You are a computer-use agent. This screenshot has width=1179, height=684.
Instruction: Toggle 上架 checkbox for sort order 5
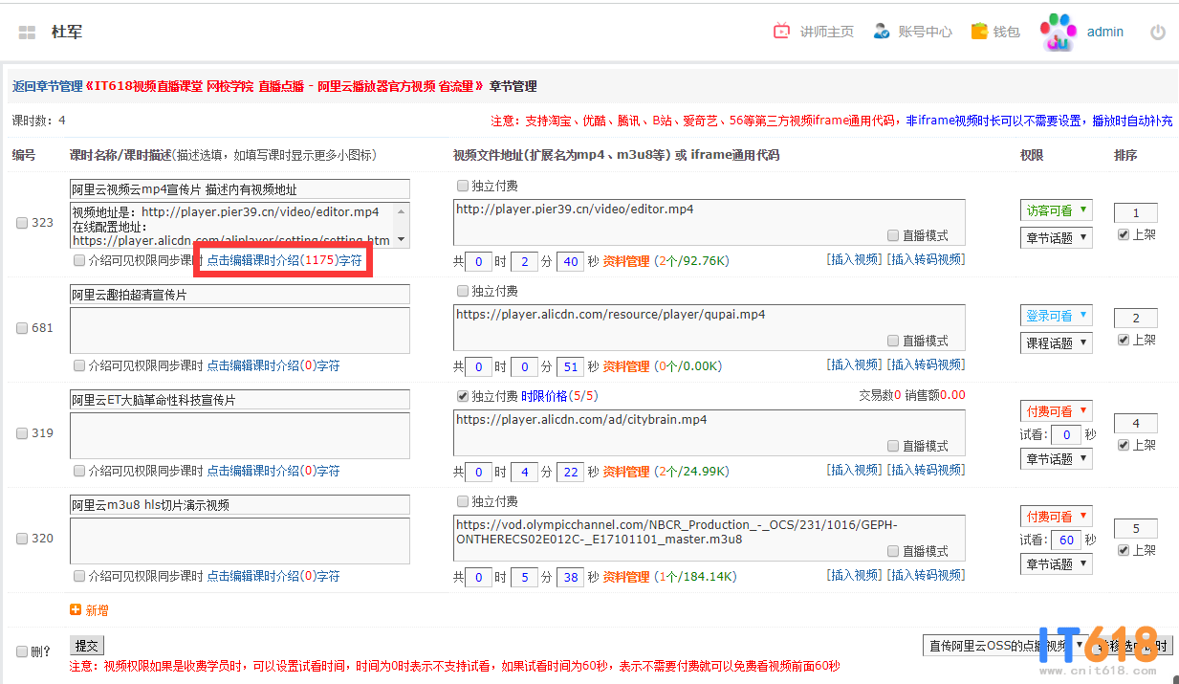point(1124,550)
